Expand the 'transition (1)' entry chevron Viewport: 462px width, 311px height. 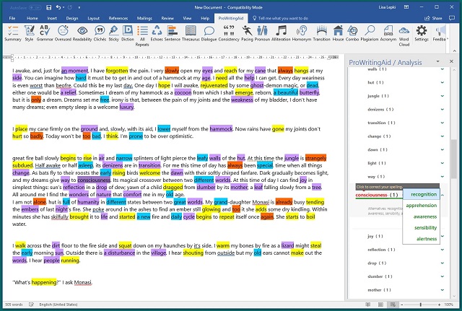point(443,123)
